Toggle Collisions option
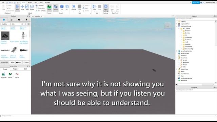Viewport: 217px width, 122px height. 40,5
